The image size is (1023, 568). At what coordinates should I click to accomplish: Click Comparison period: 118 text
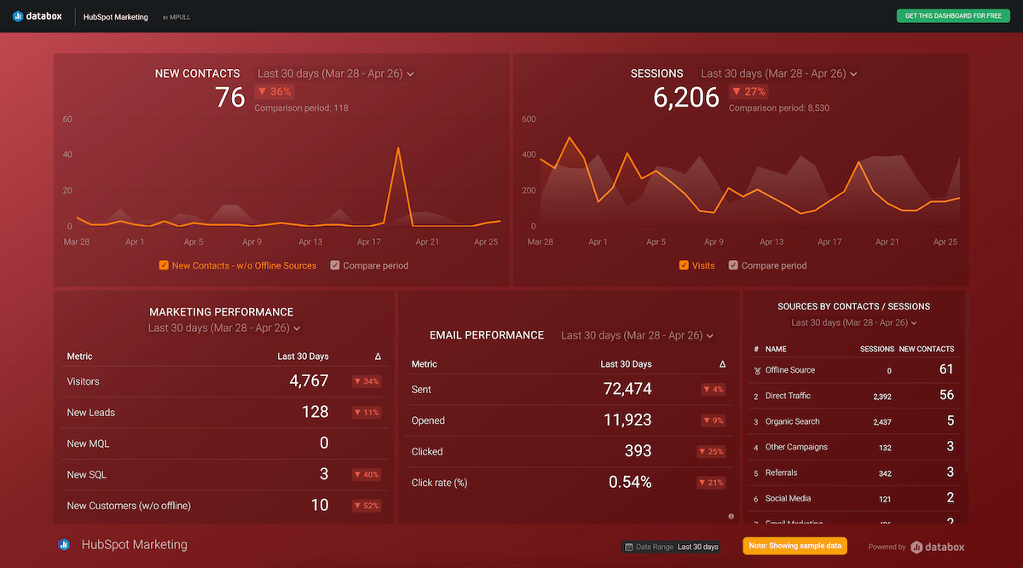point(301,108)
